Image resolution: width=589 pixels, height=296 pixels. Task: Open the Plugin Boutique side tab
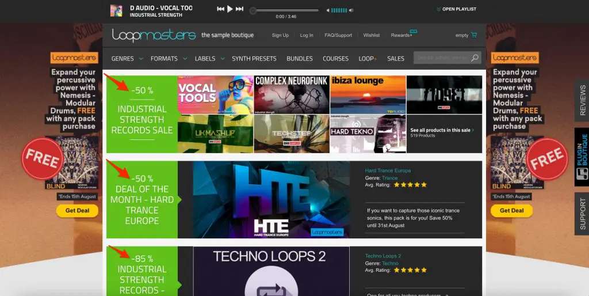[x=582, y=157]
